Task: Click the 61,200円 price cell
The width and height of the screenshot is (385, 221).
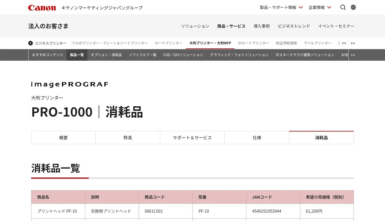Action: tap(327, 211)
